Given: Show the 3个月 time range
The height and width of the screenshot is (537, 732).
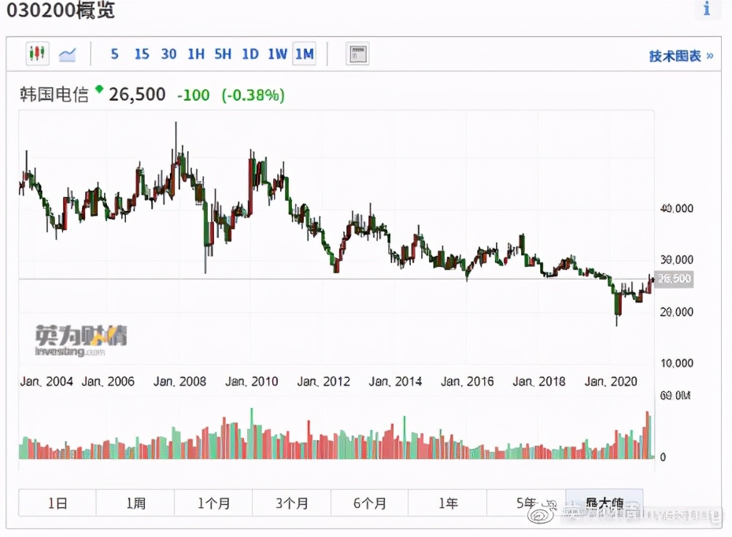Looking at the screenshot, I should tap(291, 503).
